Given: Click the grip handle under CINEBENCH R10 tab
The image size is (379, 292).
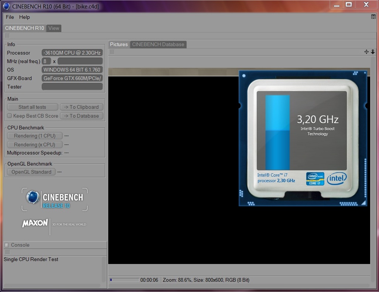Looking at the screenshot, I should (x=7, y=36).
